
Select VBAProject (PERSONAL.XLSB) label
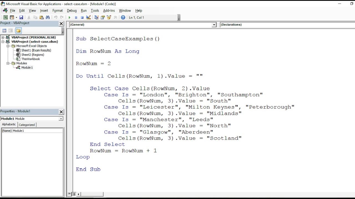(34, 37)
